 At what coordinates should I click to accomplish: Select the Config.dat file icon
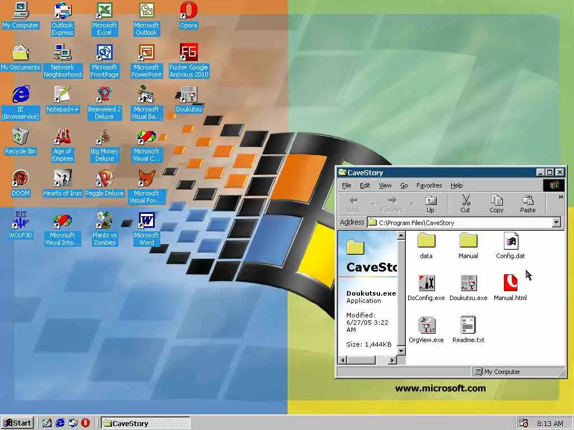pos(510,246)
